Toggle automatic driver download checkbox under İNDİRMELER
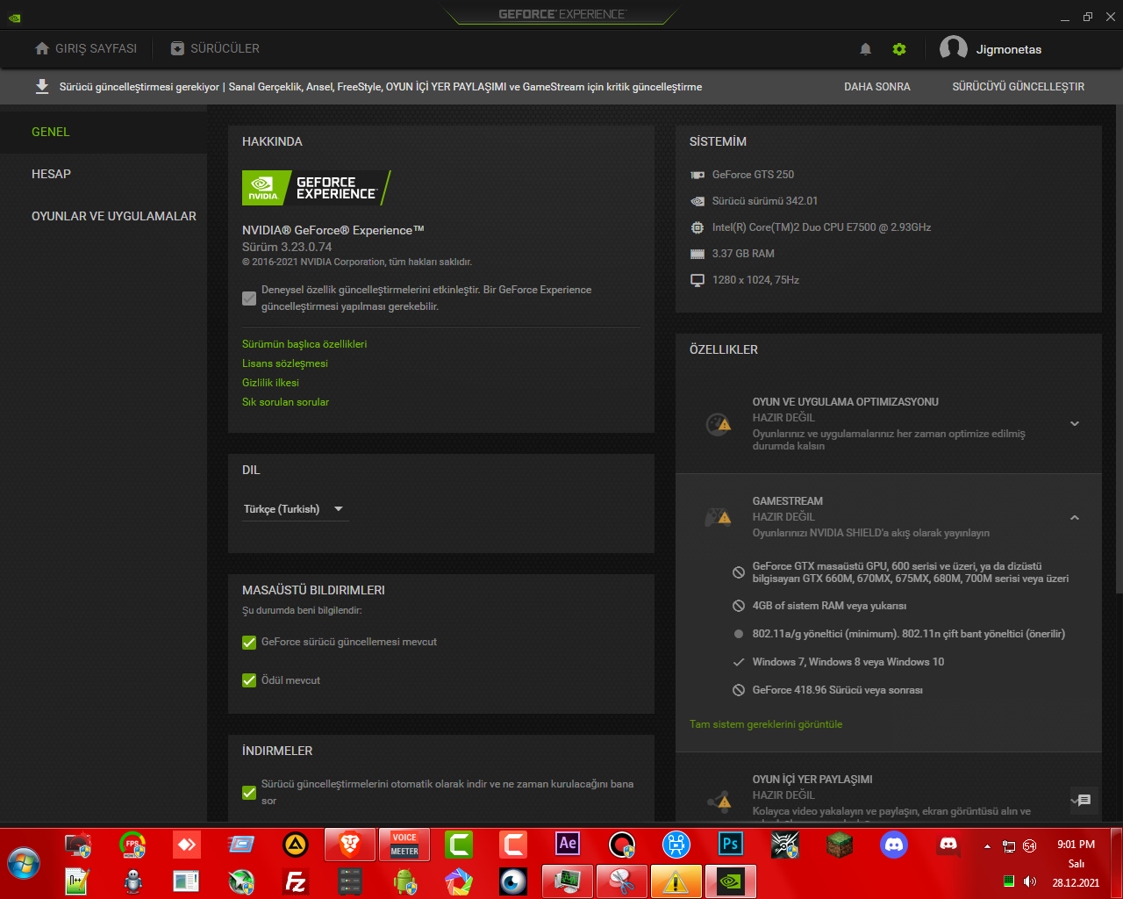Screen dimensions: 1123x899 pyautogui.click(x=249, y=793)
